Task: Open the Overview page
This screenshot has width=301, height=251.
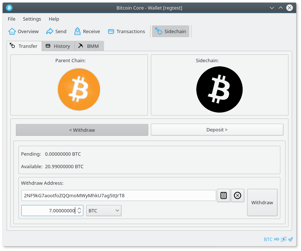Action: click(23, 31)
